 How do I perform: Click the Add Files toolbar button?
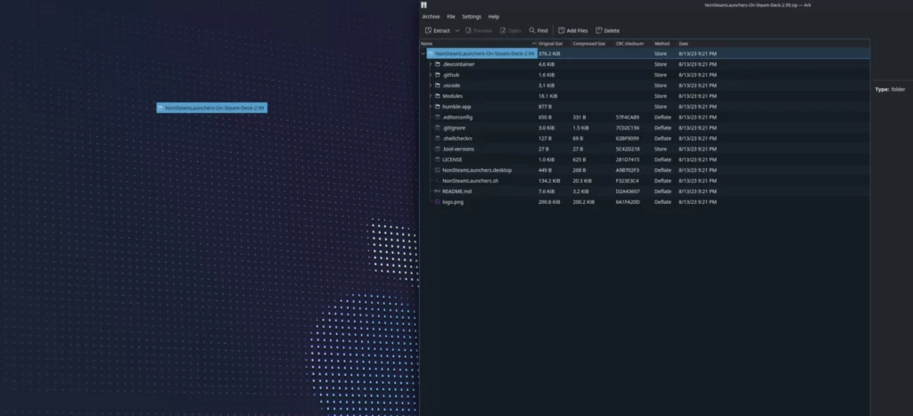(x=573, y=30)
